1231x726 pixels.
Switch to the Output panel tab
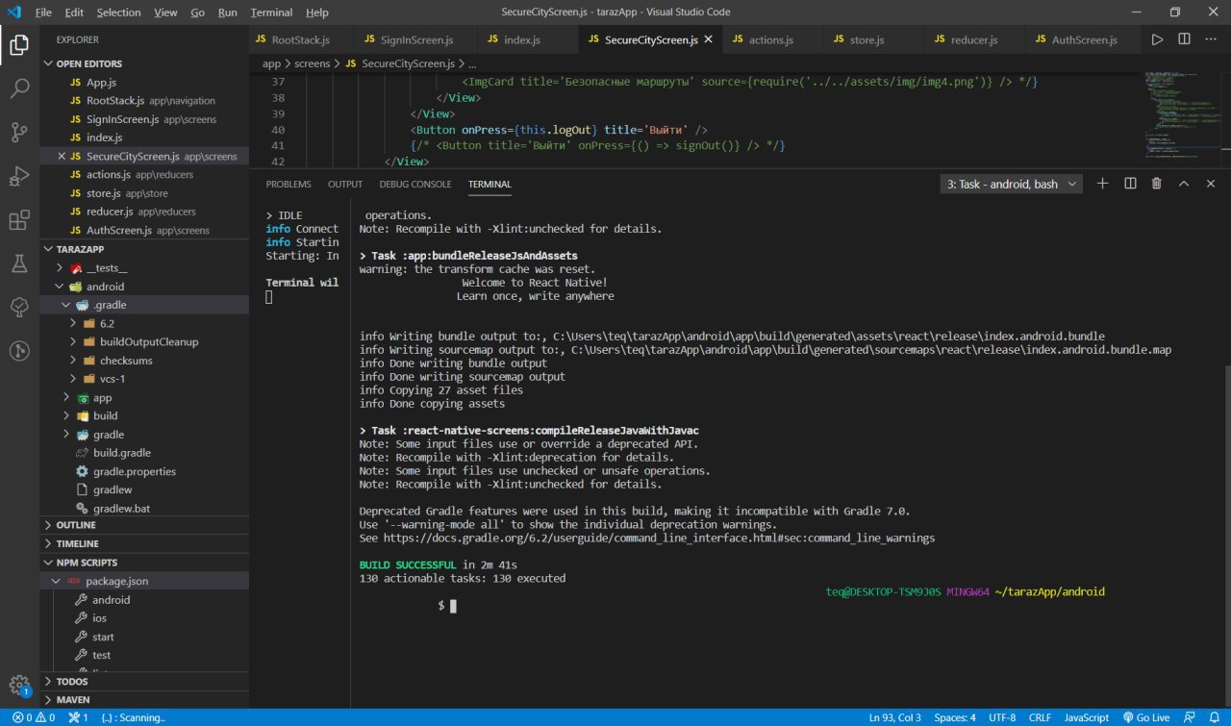pyautogui.click(x=345, y=184)
